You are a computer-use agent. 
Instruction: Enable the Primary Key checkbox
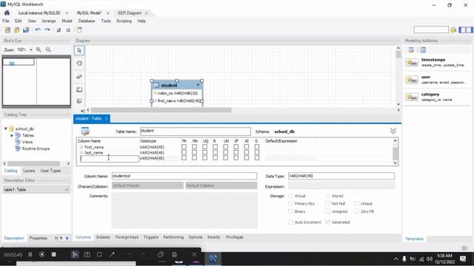pyautogui.click(x=291, y=204)
